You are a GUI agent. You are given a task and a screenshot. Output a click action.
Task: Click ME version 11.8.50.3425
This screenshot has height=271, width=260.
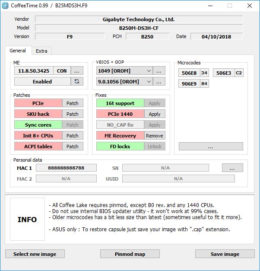click(34, 71)
